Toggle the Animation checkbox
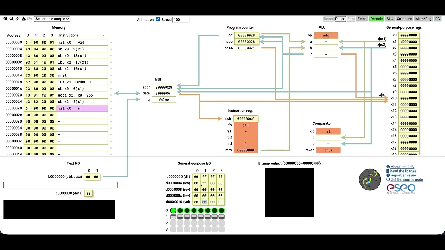 tap(158, 19)
